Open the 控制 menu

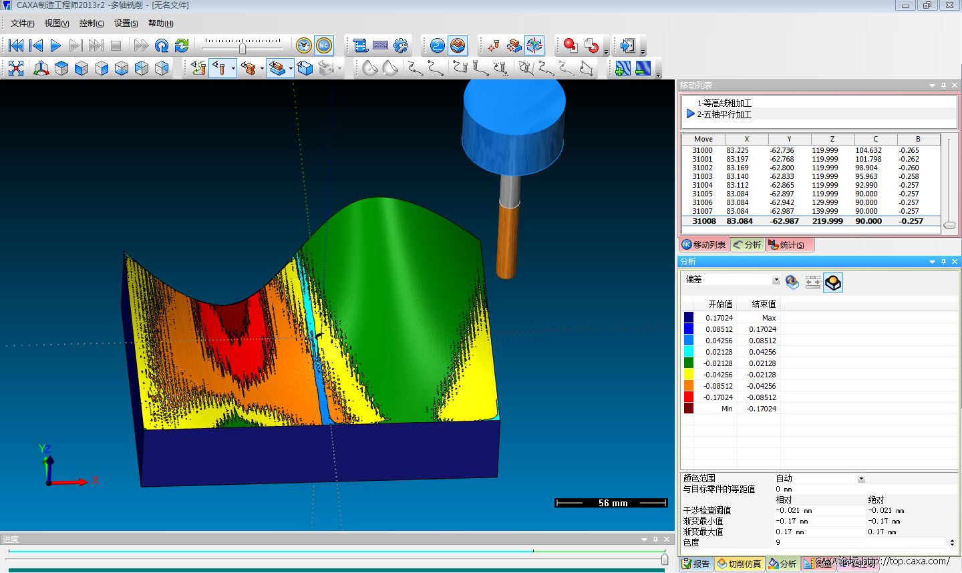point(92,23)
